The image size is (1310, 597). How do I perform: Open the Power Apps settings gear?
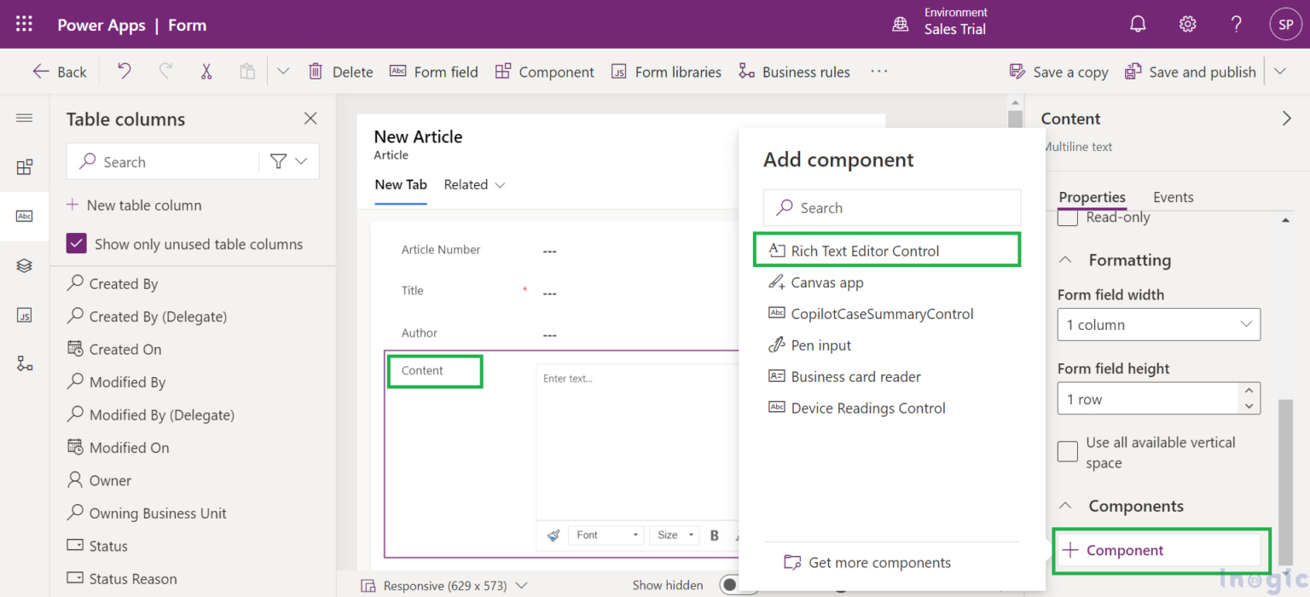[1187, 24]
